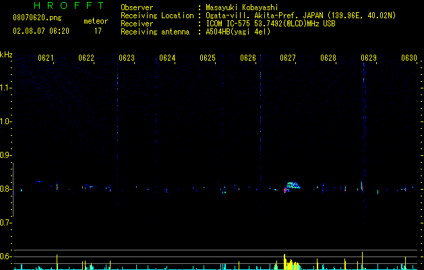Click the large meteor echo near 0627
This screenshot has height=270, width=424.
[x=292, y=187]
